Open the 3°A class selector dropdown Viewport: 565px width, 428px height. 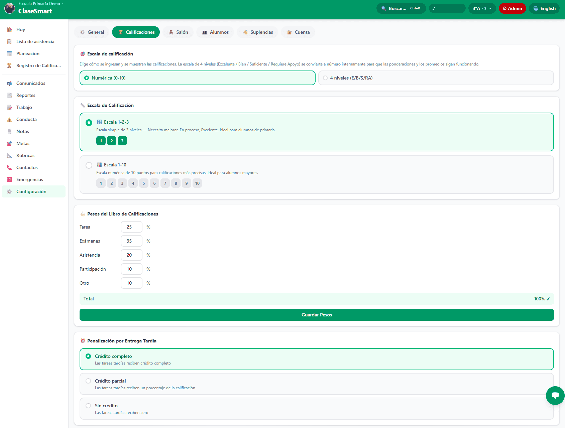(482, 8)
